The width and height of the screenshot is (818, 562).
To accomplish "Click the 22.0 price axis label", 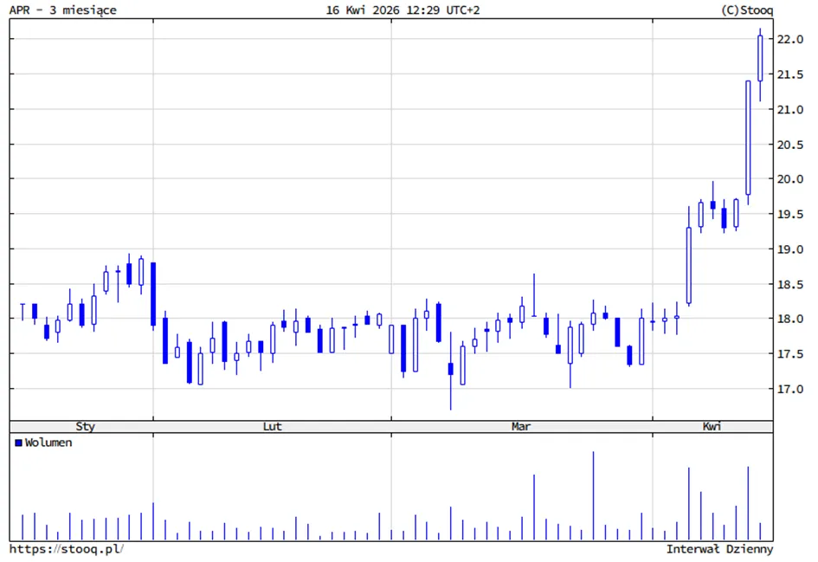I will click(x=789, y=39).
